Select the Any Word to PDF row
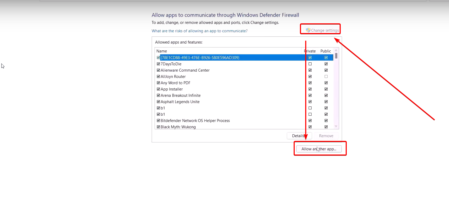This screenshot has width=449, height=197. coord(244,83)
